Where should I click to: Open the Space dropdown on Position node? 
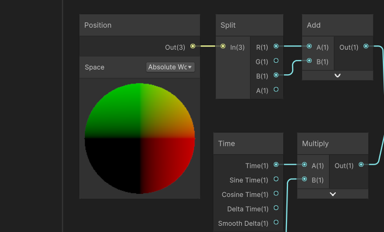[x=170, y=67]
